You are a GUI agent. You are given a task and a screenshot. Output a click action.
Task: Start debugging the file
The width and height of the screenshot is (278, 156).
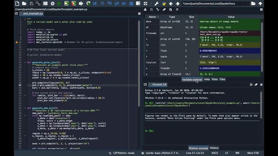[95, 3]
